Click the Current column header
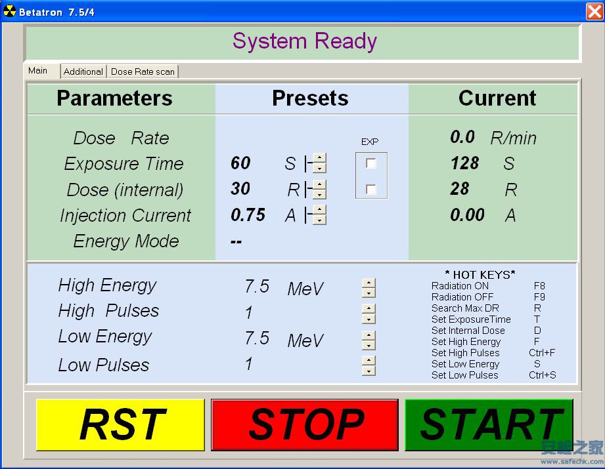 click(497, 98)
